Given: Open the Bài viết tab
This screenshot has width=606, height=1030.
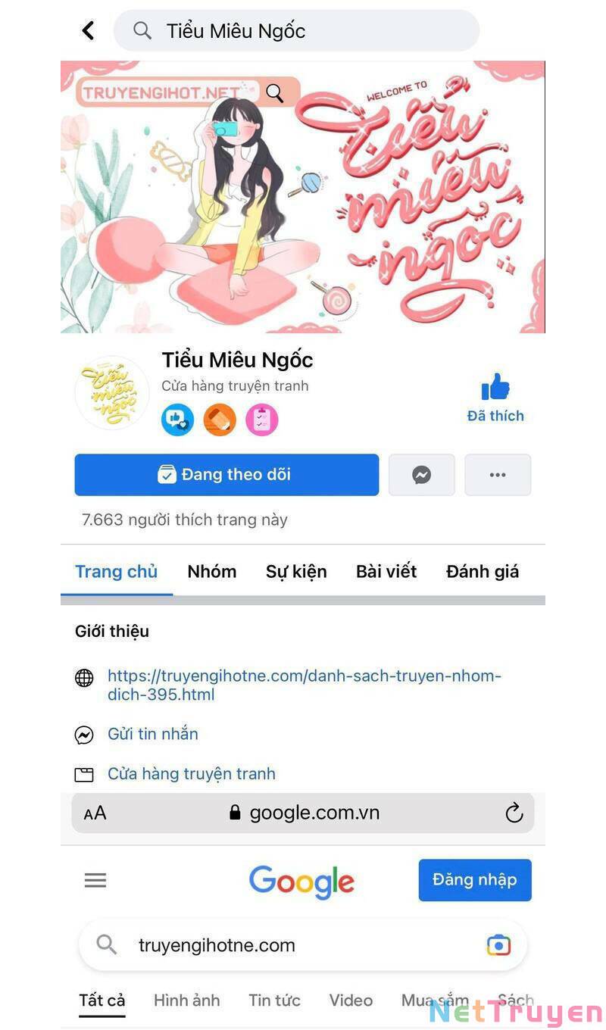Looking at the screenshot, I should pos(386,572).
